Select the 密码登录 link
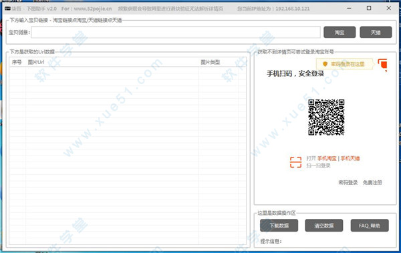The image size is (401, 253). [x=348, y=182]
